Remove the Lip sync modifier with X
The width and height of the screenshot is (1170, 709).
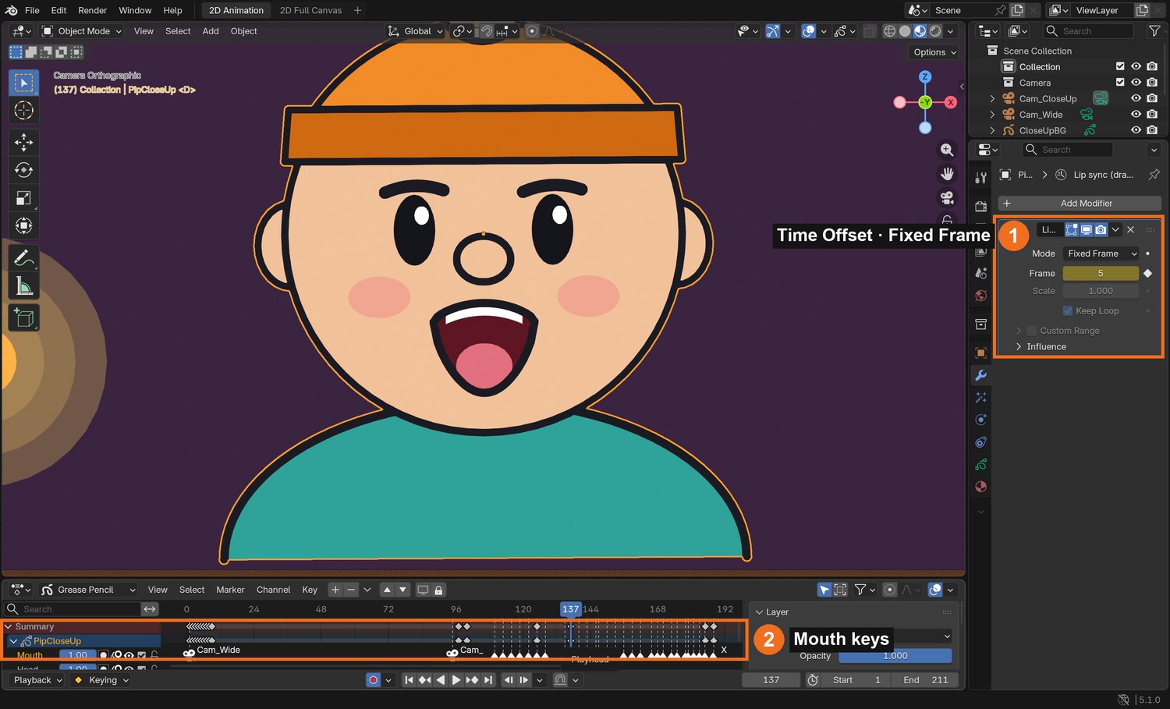[1130, 229]
